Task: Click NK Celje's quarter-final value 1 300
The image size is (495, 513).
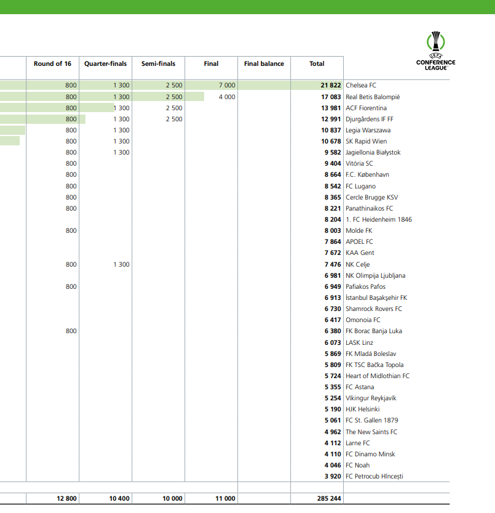Action: click(x=122, y=264)
